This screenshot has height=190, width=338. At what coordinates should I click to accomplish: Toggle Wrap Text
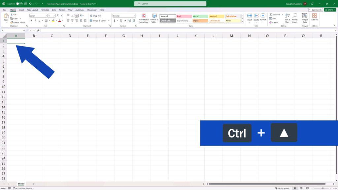tap(95, 16)
